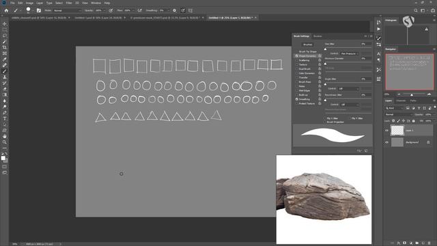Enable the Texture checkbox
This screenshot has height=246, width=437.
click(297, 65)
